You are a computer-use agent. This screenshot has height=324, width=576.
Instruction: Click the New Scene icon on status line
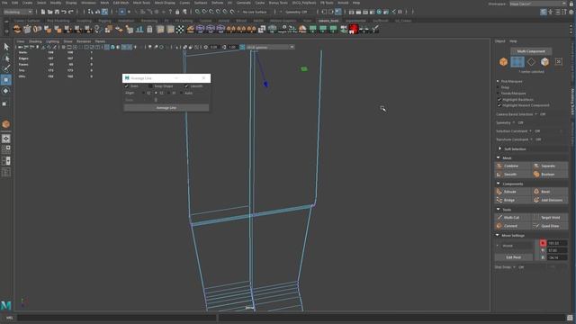(43, 12)
